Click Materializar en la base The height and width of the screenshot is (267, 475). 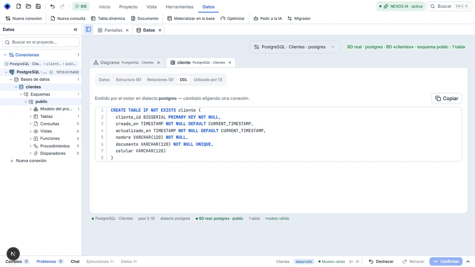point(191,19)
